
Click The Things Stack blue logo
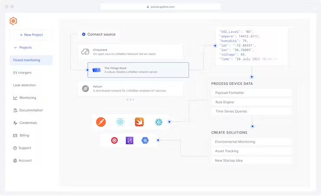tap(96, 70)
